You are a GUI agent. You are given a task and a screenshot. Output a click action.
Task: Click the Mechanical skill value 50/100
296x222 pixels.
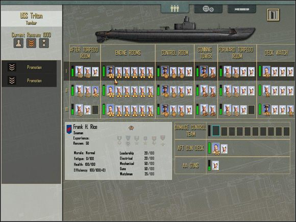point(149,163)
